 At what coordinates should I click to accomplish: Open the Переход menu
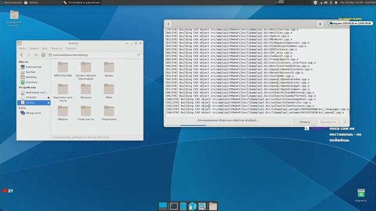point(56,48)
